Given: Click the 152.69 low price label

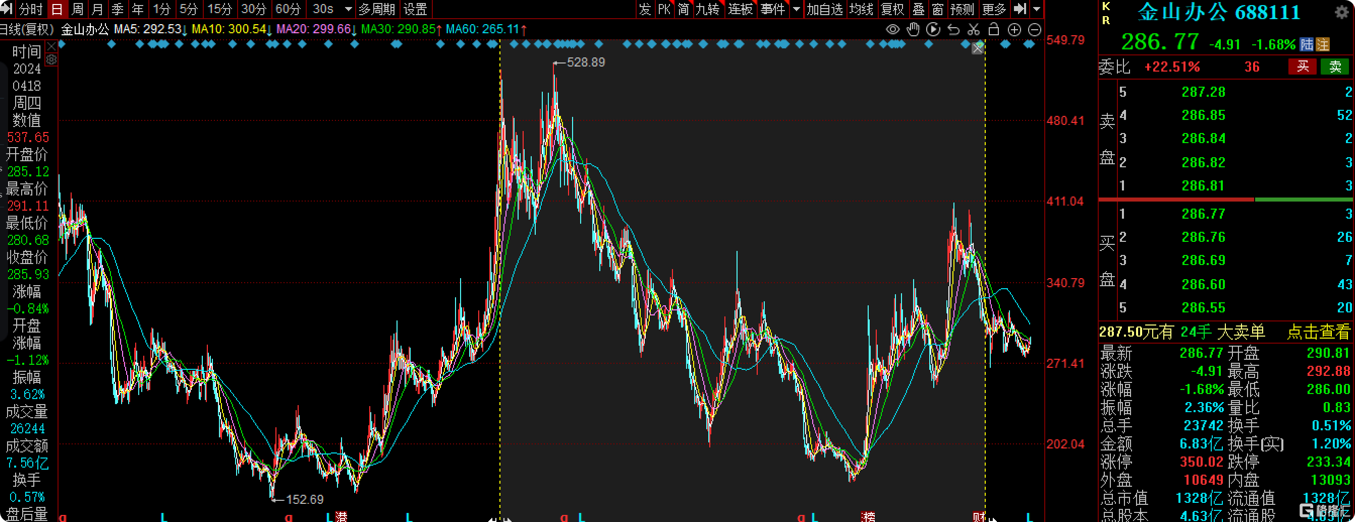Looking at the screenshot, I should (x=305, y=499).
